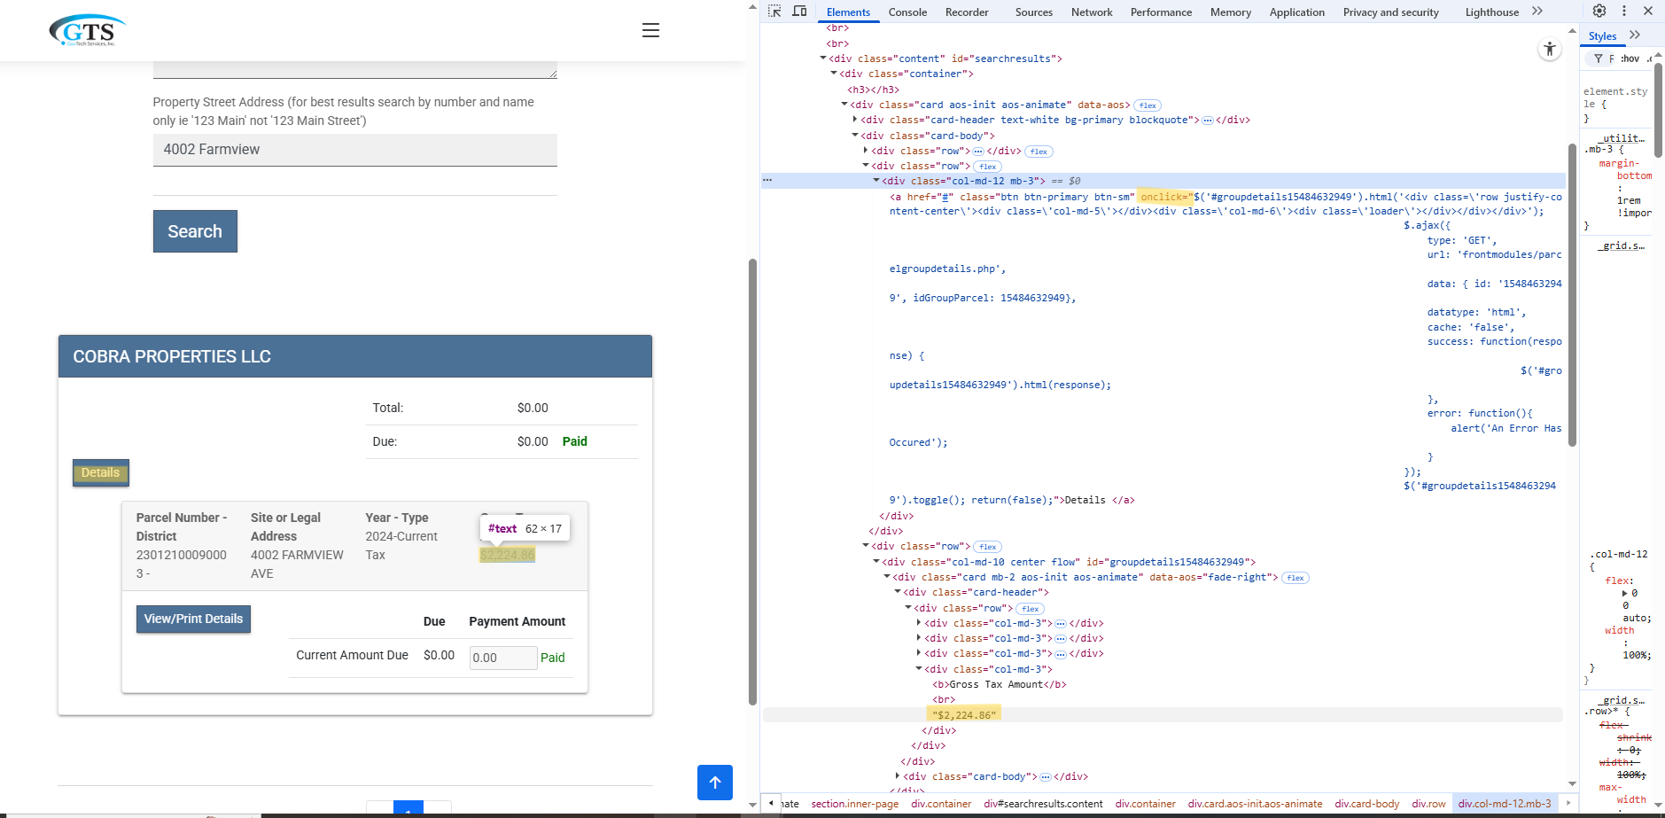The height and width of the screenshot is (818, 1665).
Task: Open DevTools settings gear
Action: [x=1599, y=11]
